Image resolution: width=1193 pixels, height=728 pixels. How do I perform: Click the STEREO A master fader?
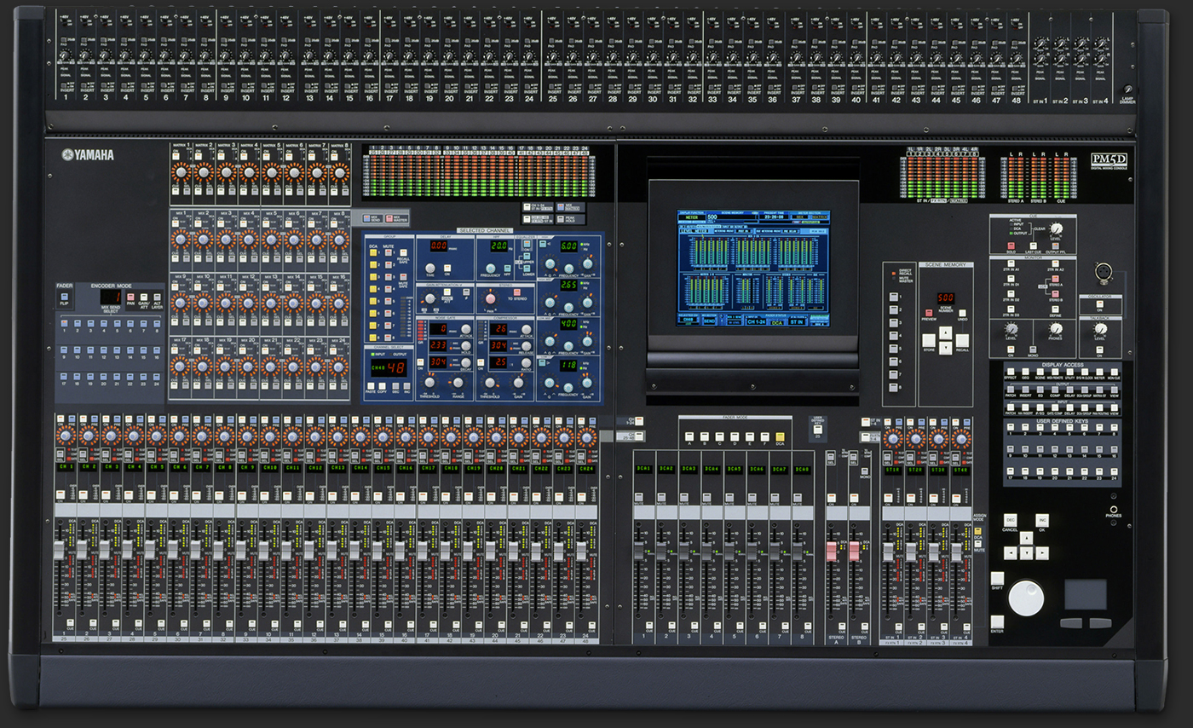833,552
